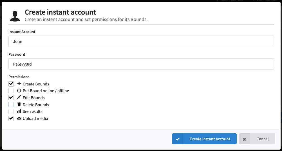Click the feather icon next to Edit Bounds
The width and height of the screenshot is (282, 151).
tap(19, 97)
